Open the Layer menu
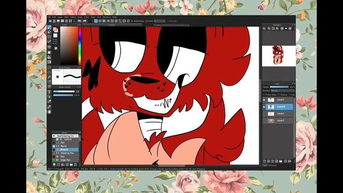This screenshot has height=193, width=343. click(x=60, y=17)
